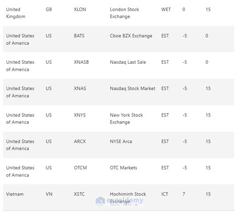Select the ARCX code cell

80,141
